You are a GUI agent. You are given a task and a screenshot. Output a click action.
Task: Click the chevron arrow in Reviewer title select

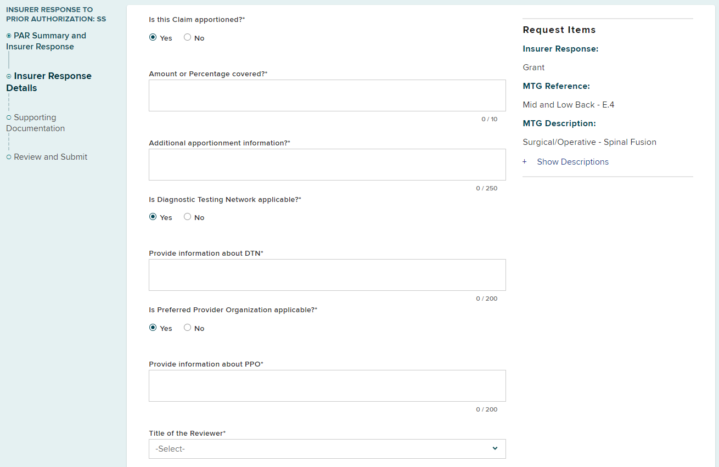point(495,449)
